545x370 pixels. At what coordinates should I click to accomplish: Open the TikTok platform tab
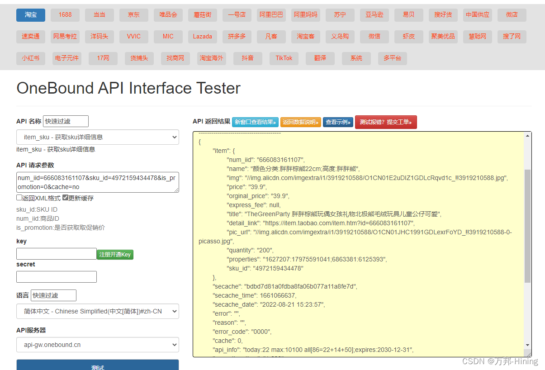284,58
